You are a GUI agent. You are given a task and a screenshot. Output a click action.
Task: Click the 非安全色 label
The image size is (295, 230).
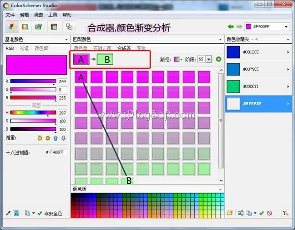click(x=53, y=213)
